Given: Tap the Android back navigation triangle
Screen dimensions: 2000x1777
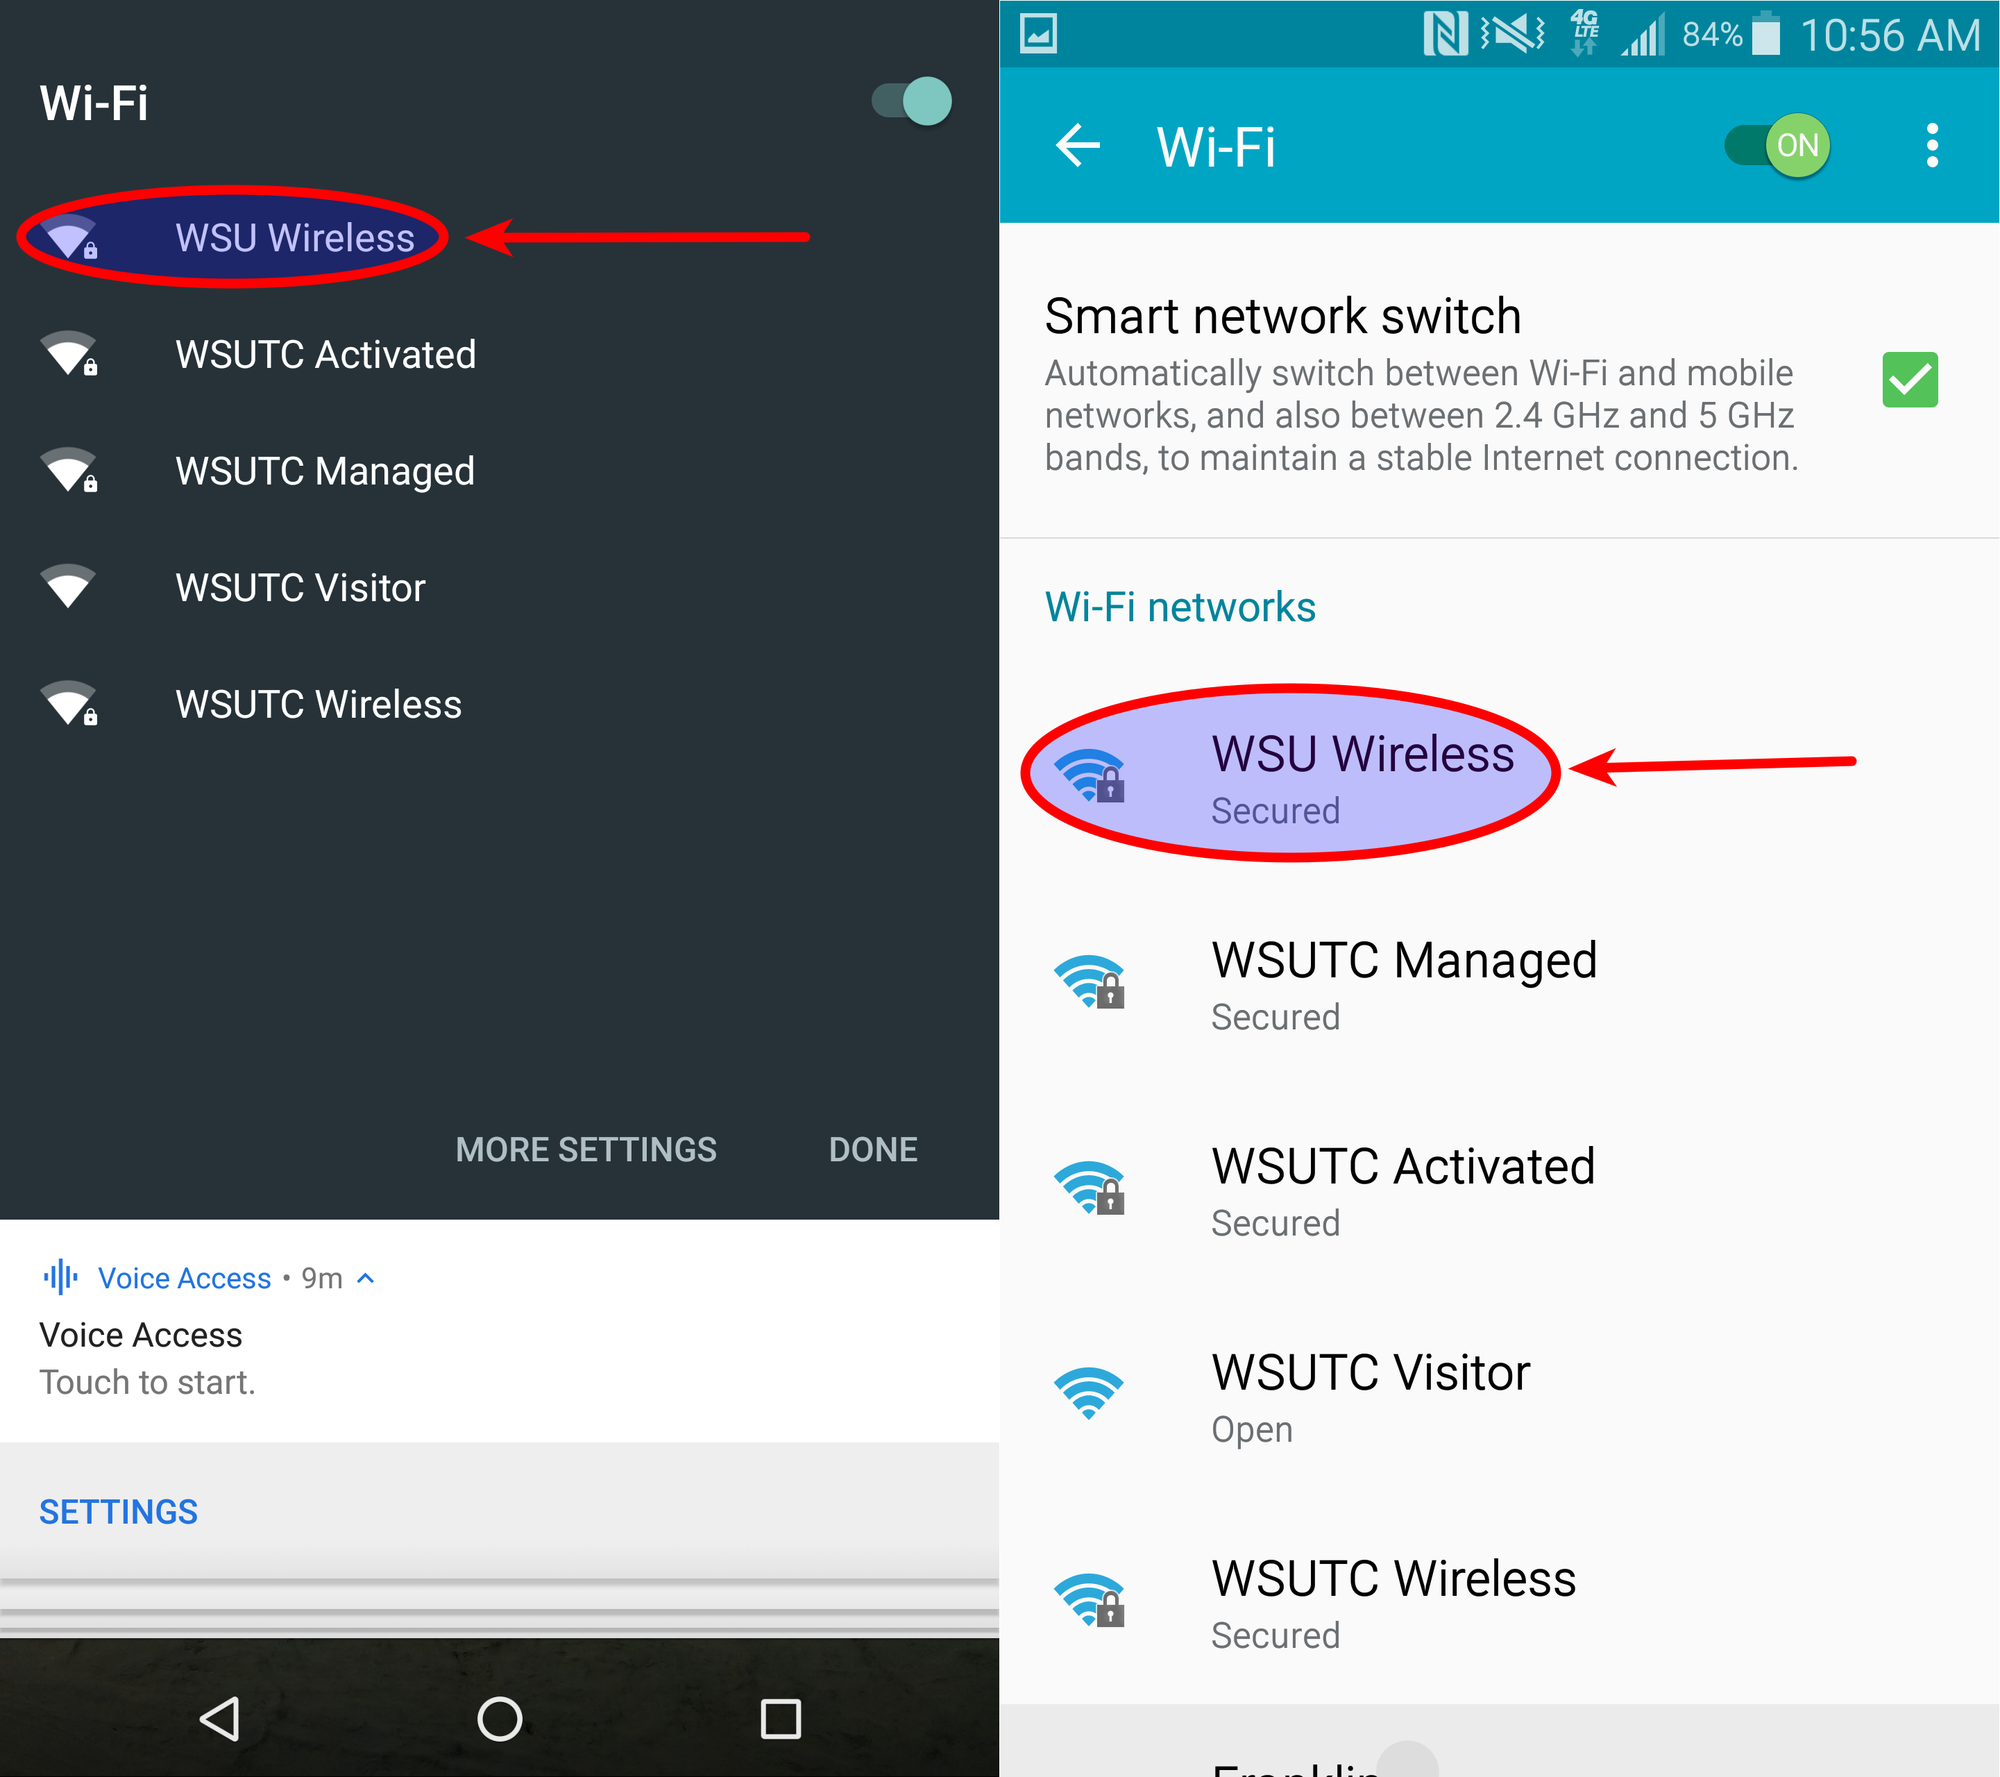Looking at the screenshot, I should click(x=220, y=1717).
